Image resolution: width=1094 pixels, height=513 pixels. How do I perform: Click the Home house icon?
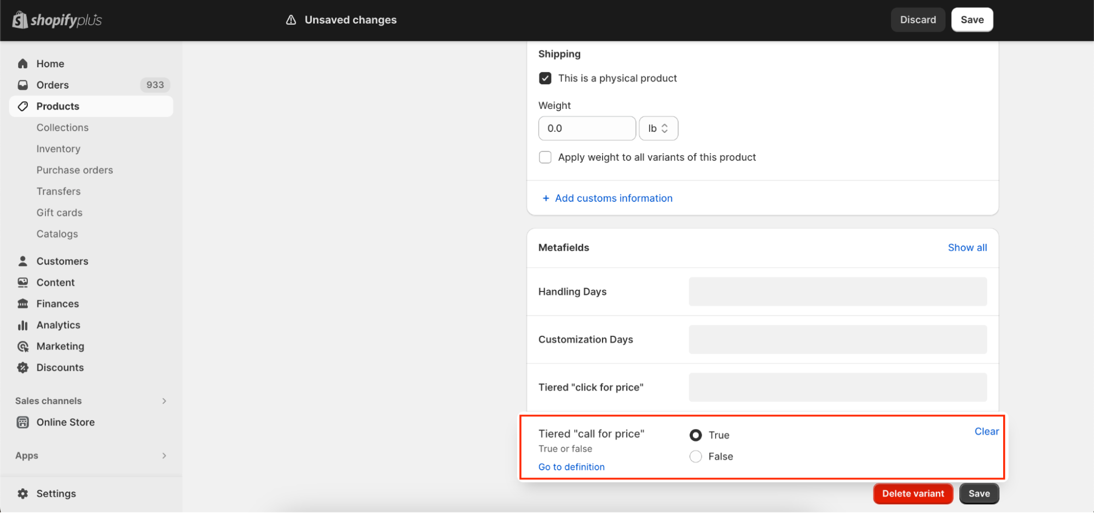[22, 63]
